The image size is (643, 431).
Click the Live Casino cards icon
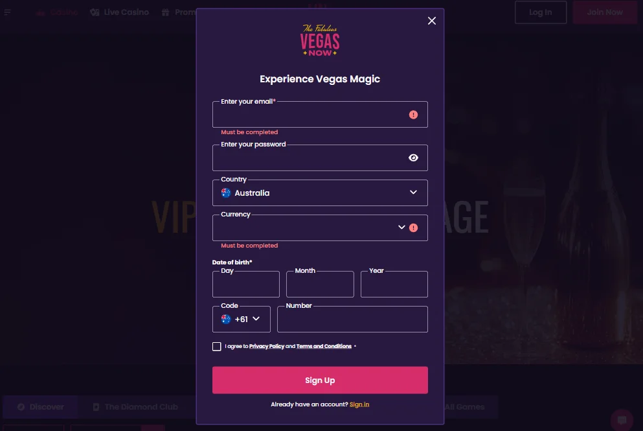coord(93,12)
